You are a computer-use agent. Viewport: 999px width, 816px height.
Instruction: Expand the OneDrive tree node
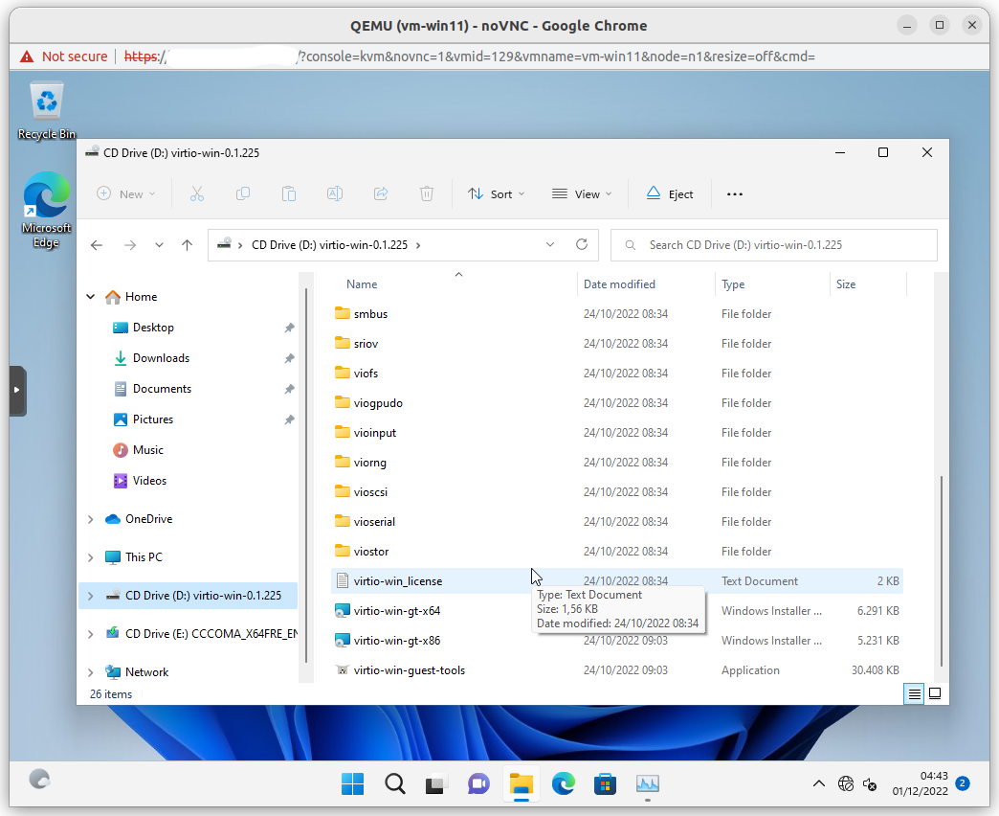[x=91, y=519]
